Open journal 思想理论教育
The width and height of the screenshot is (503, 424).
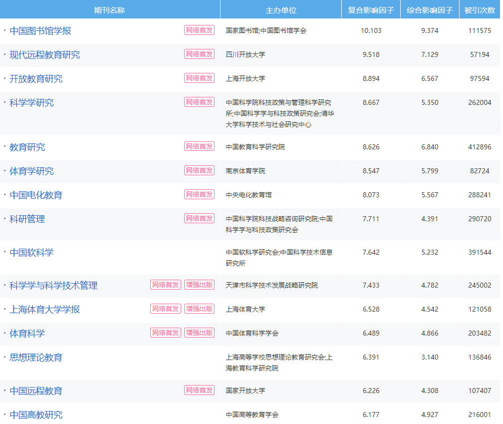pyautogui.click(x=36, y=357)
